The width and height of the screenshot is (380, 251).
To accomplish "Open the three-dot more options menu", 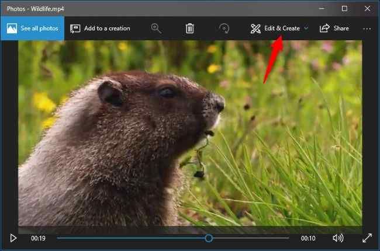I will point(367,28).
